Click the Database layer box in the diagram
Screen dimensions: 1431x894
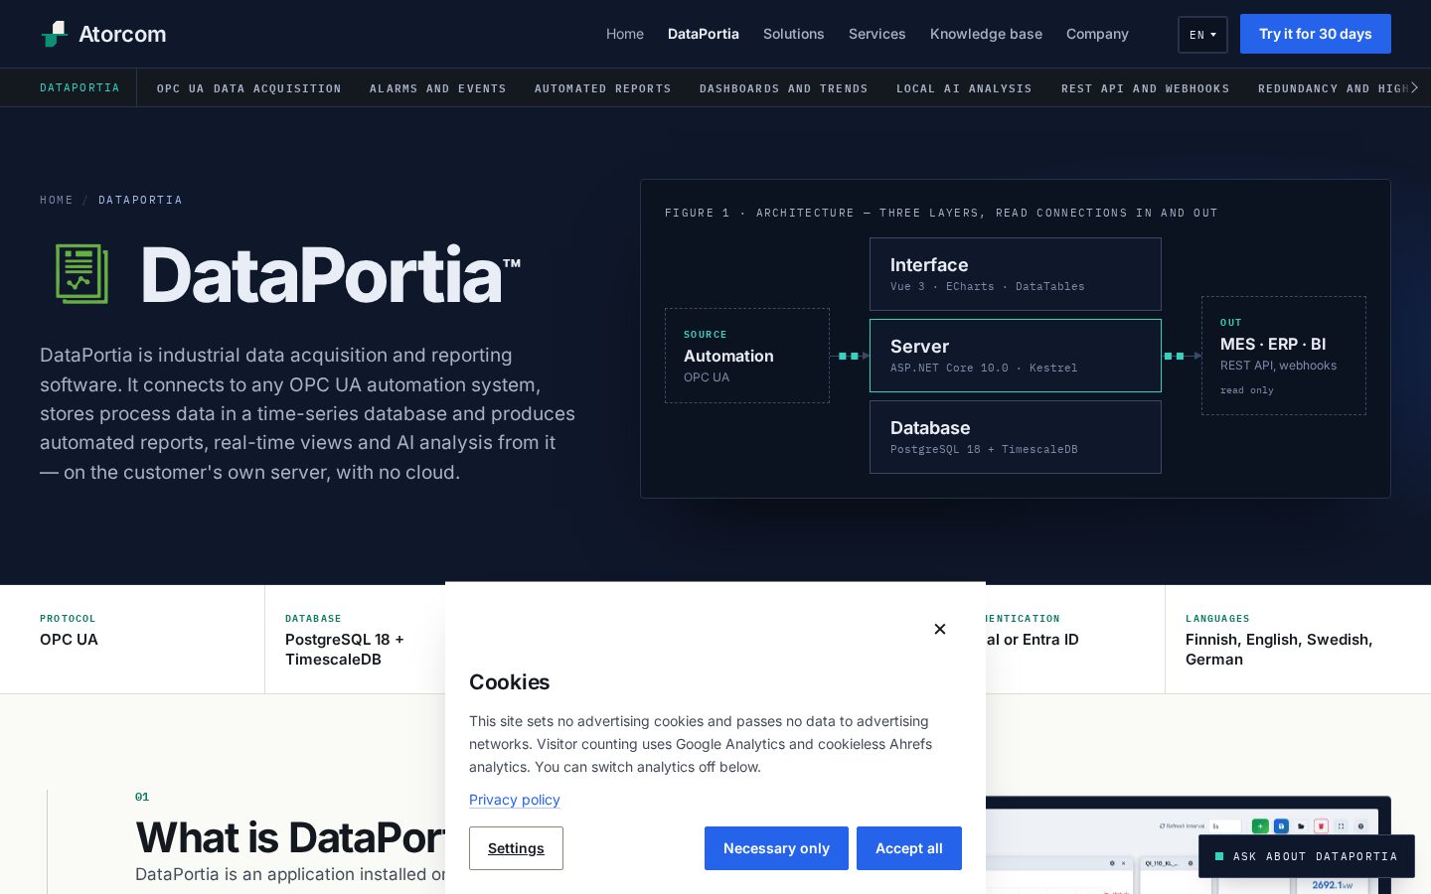coord(1016,437)
